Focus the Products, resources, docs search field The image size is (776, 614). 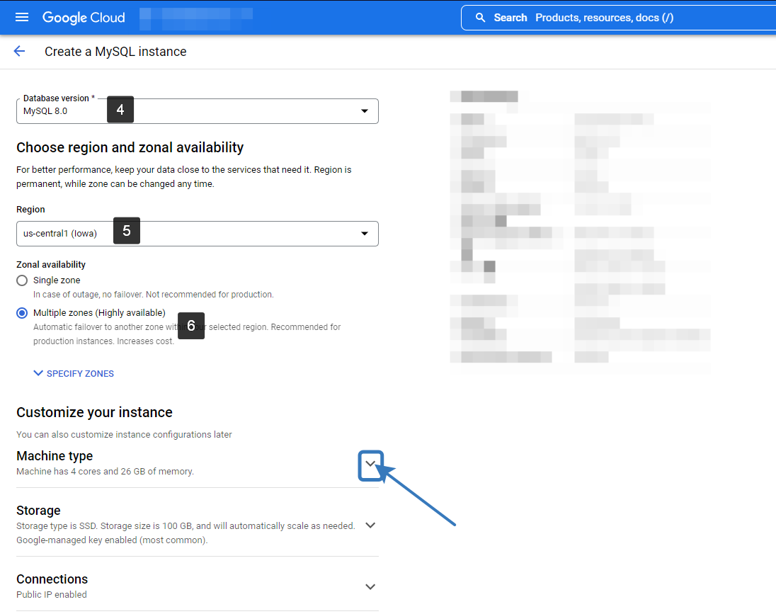619,18
